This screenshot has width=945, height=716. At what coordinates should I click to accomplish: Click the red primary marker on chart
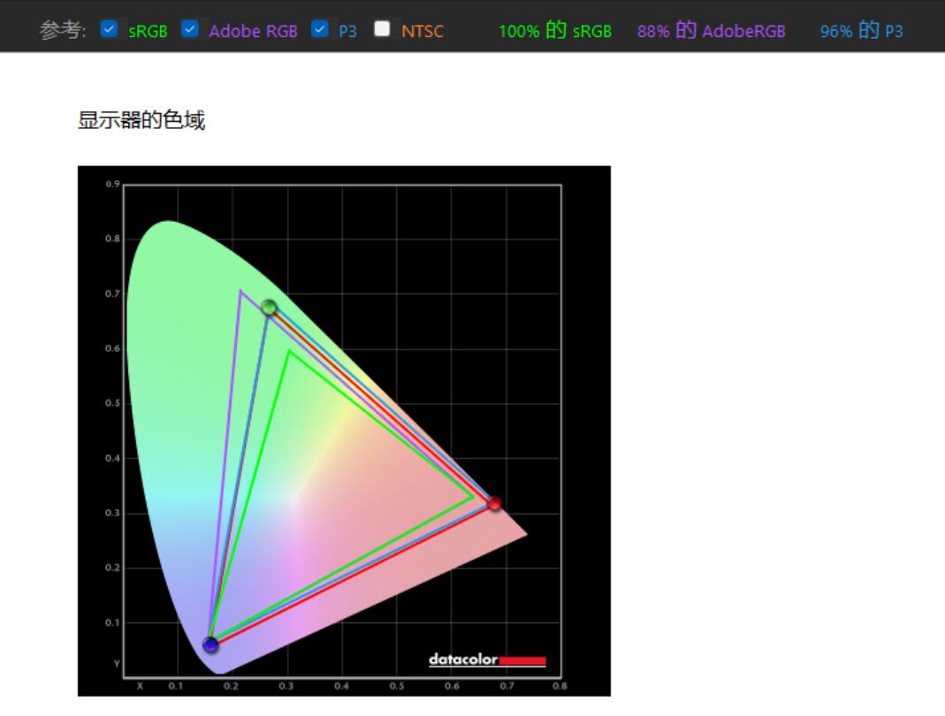494,503
